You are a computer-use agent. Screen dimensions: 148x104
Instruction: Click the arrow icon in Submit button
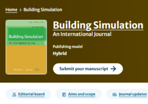point(113,69)
